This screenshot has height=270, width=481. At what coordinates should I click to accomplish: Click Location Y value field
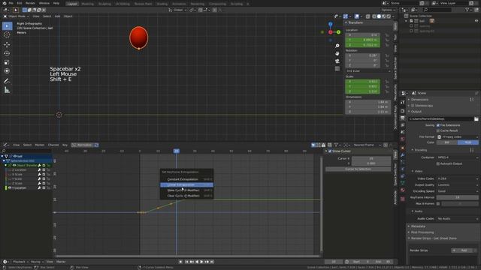[x=362, y=40]
